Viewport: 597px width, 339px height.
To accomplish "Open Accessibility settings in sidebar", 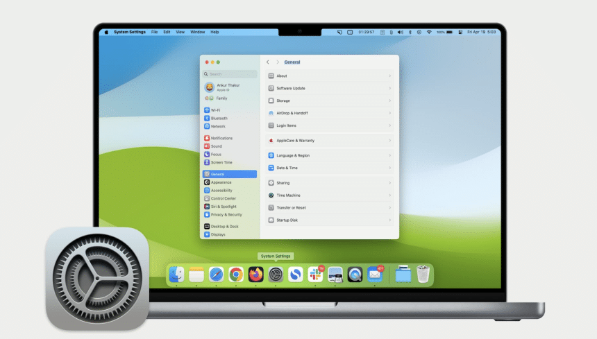I will tap(230, 191).
